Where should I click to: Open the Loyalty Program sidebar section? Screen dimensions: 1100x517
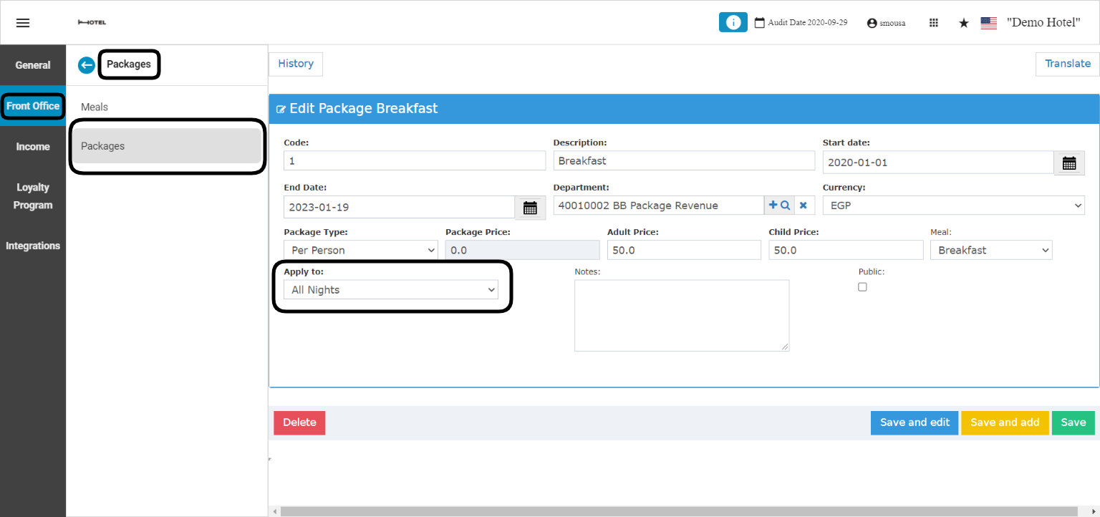pos(33,196)
